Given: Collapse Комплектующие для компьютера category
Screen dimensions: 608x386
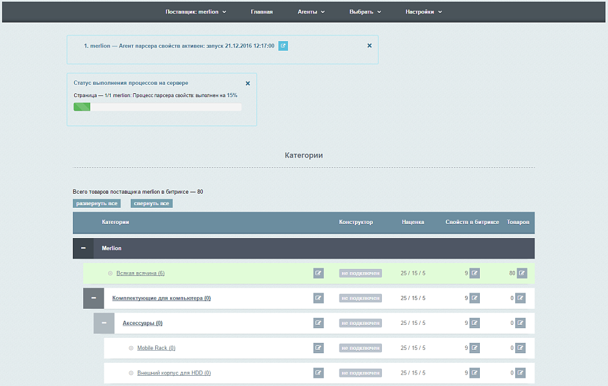Looking at the screenshot, I should pyautogui.click(x=93, y=298).
